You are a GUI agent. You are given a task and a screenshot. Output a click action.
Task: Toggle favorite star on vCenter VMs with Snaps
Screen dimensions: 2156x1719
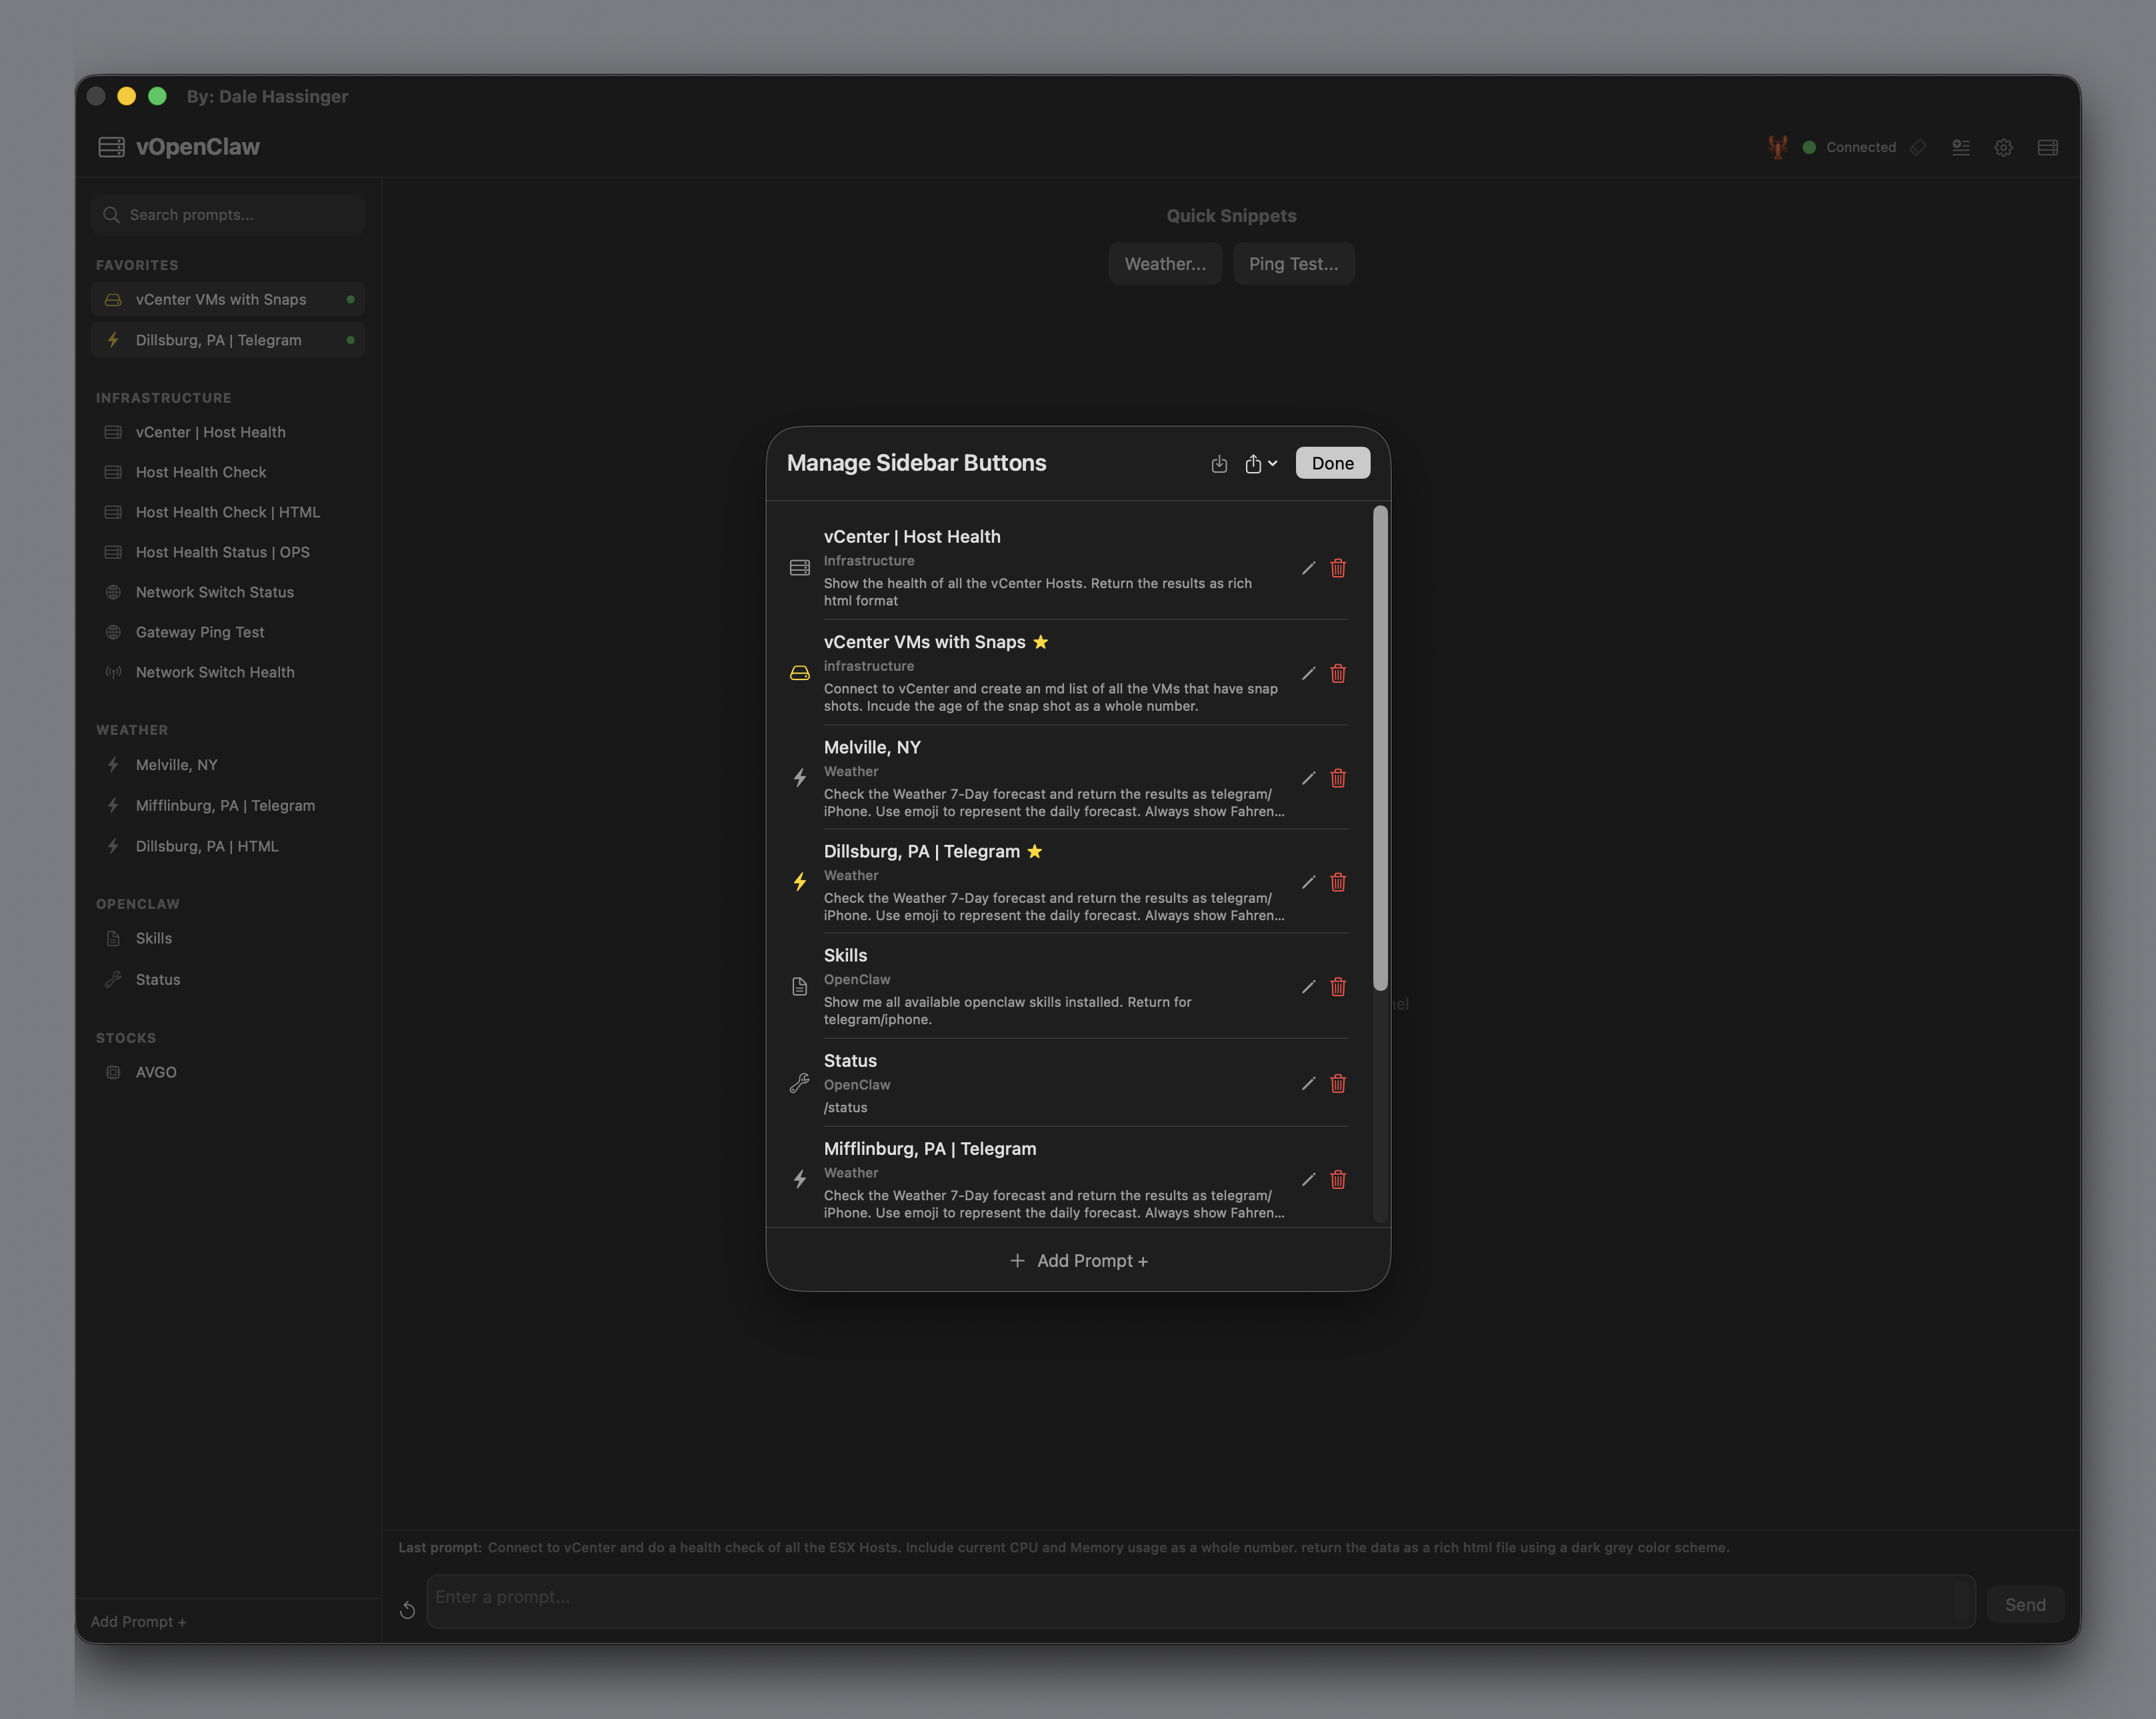[1040, 642]
